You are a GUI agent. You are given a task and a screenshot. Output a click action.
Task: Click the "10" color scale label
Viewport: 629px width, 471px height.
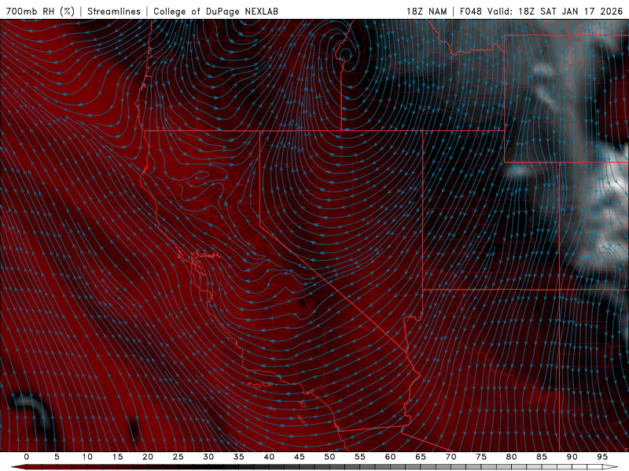pos(87,457)
